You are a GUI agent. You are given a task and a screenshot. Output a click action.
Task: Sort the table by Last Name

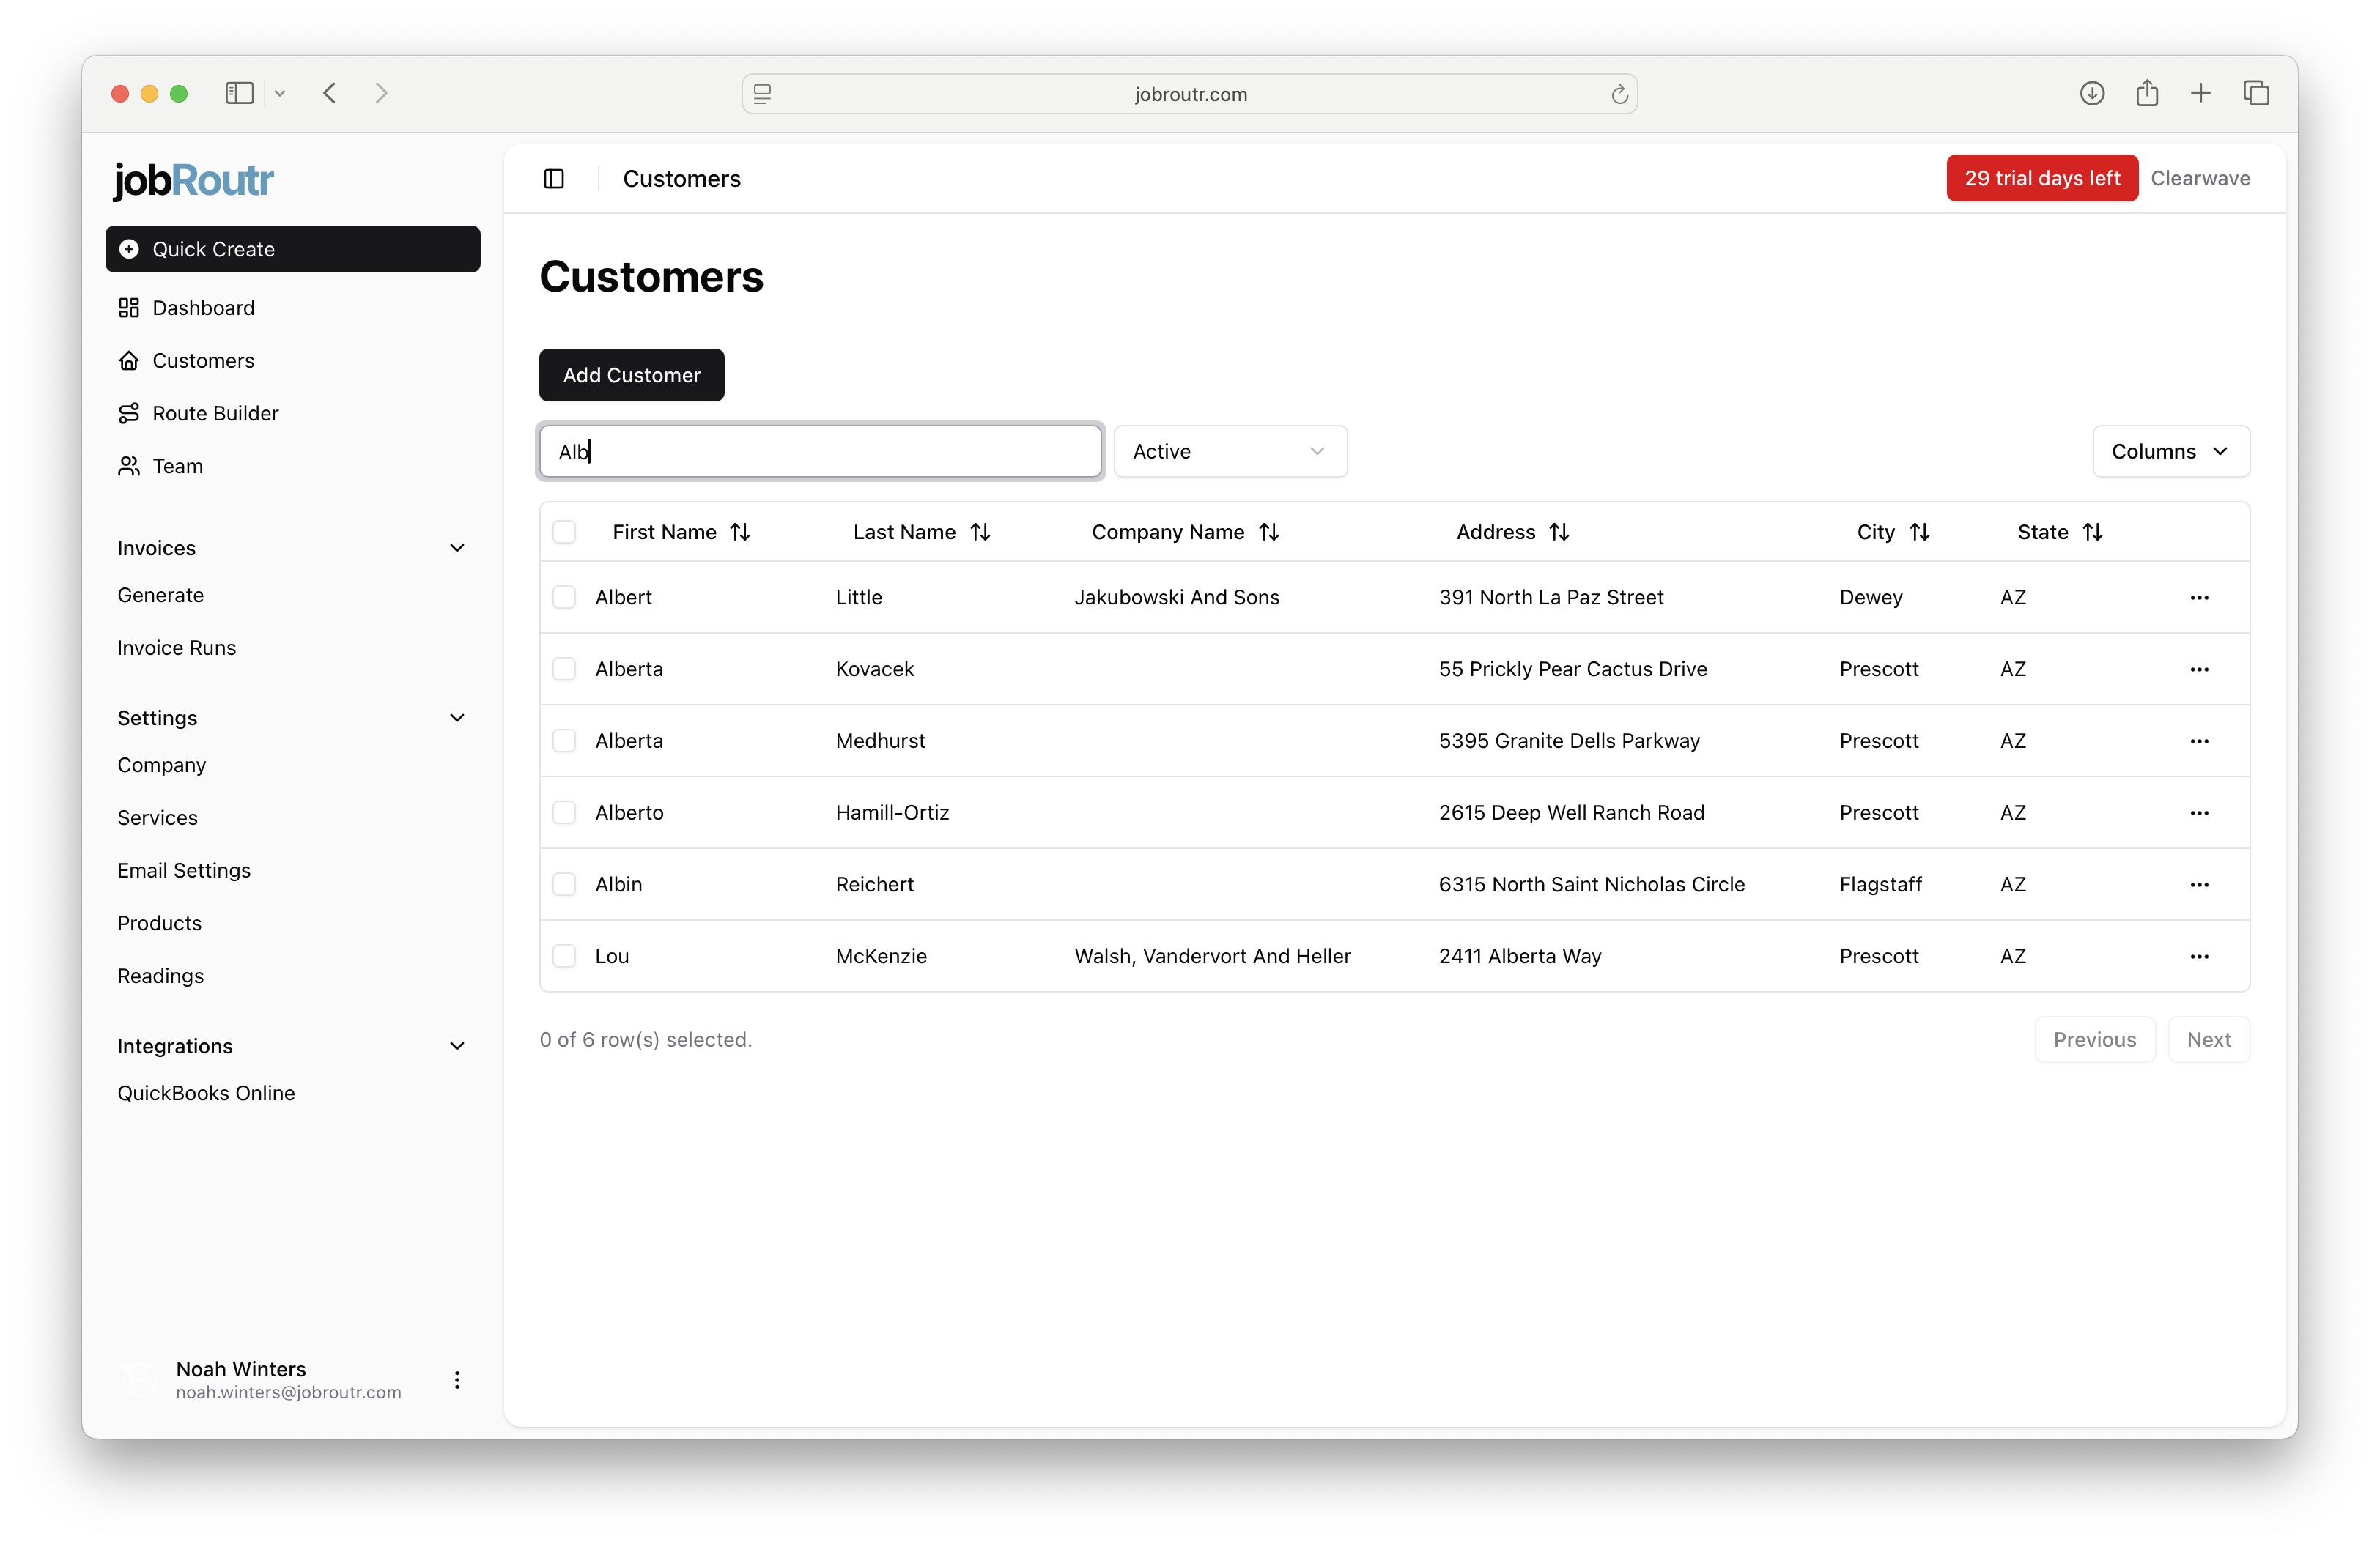(x=921, y=532)
